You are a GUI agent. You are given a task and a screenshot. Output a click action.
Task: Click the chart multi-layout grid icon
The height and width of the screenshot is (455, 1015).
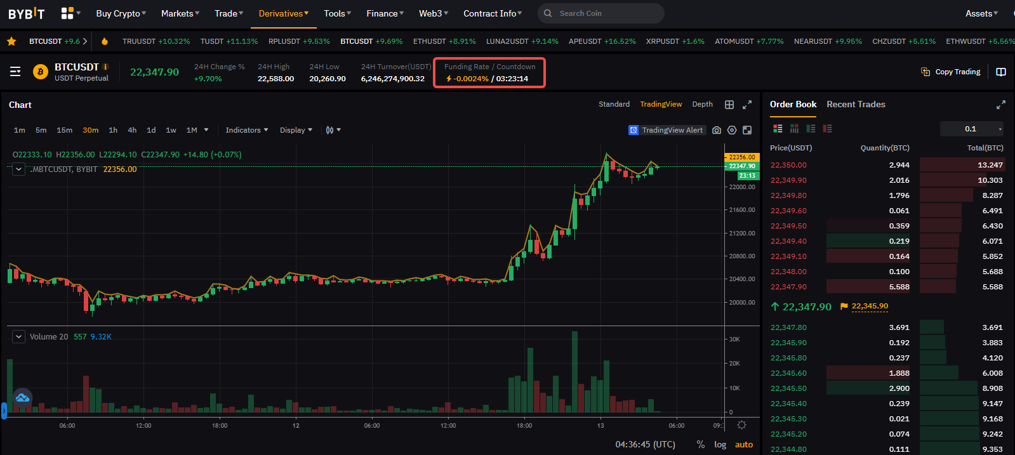pos(729,105)
